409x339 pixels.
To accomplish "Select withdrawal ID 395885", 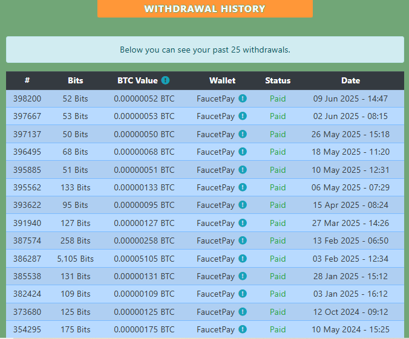I will pyautogui.click(x=27, y=170).
